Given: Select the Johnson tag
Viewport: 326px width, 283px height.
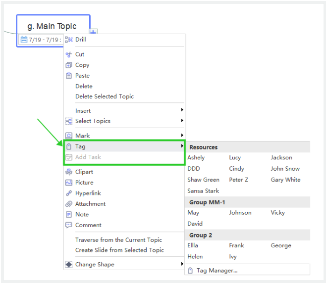Looking at the screenshot, I should 240,213.
